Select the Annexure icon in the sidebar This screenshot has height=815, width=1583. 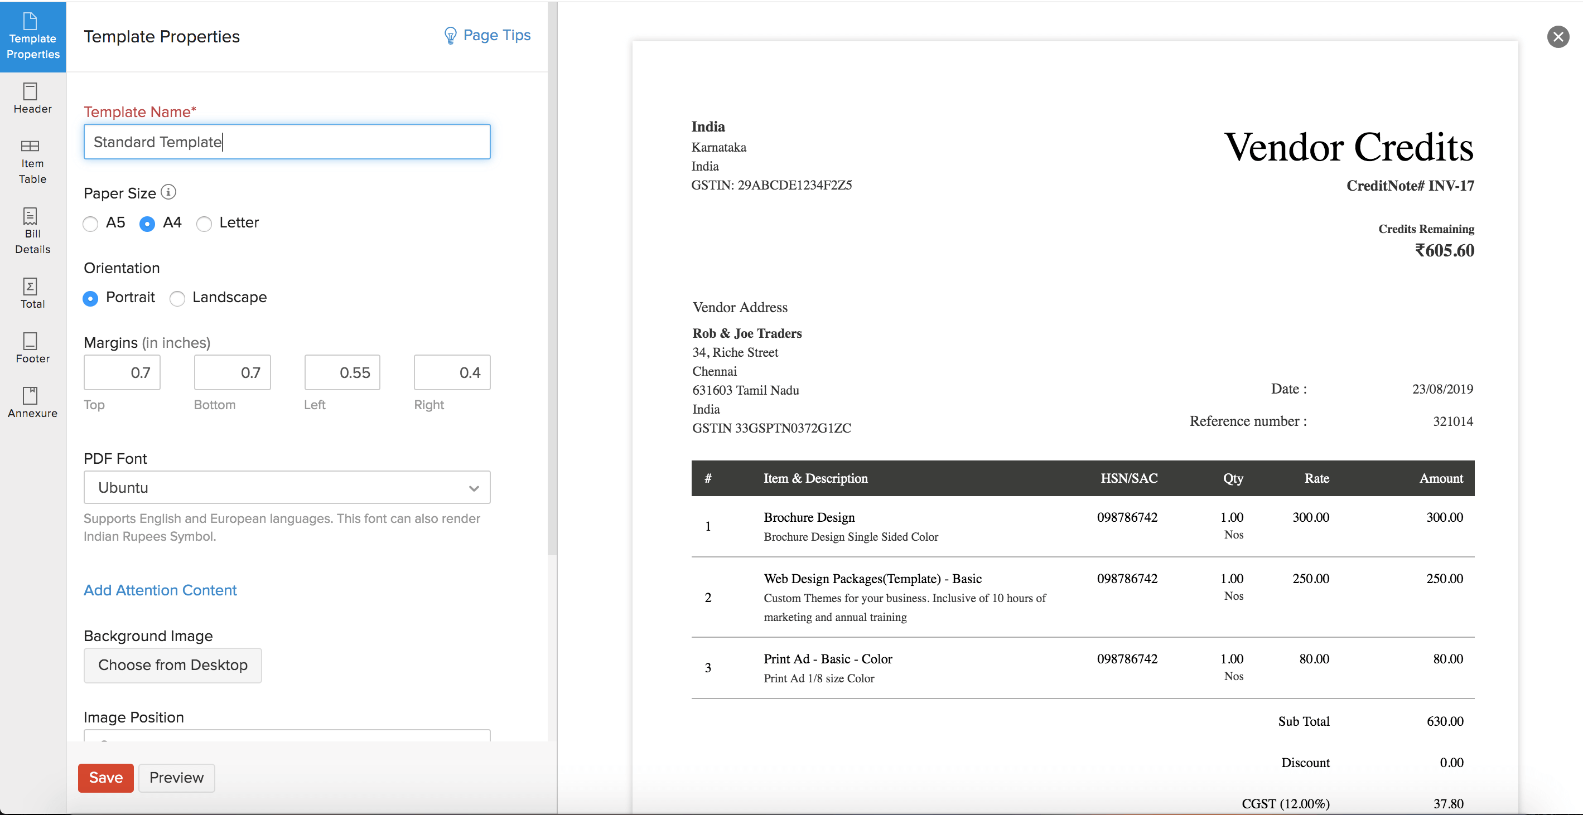[x=32, y=401]
